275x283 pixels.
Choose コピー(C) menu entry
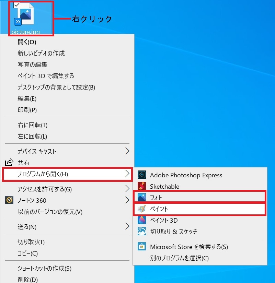tap(28, 253)
